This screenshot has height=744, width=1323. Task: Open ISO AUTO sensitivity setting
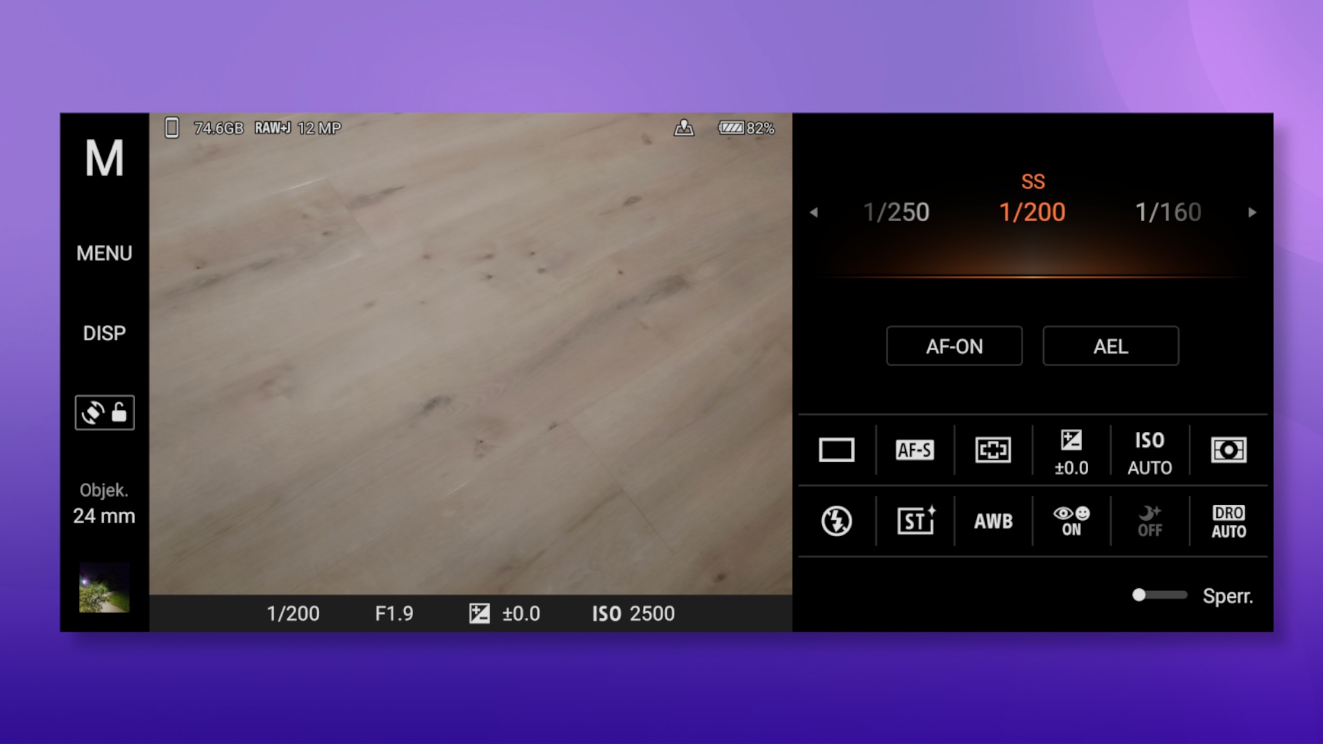(x=1149, y=453)
